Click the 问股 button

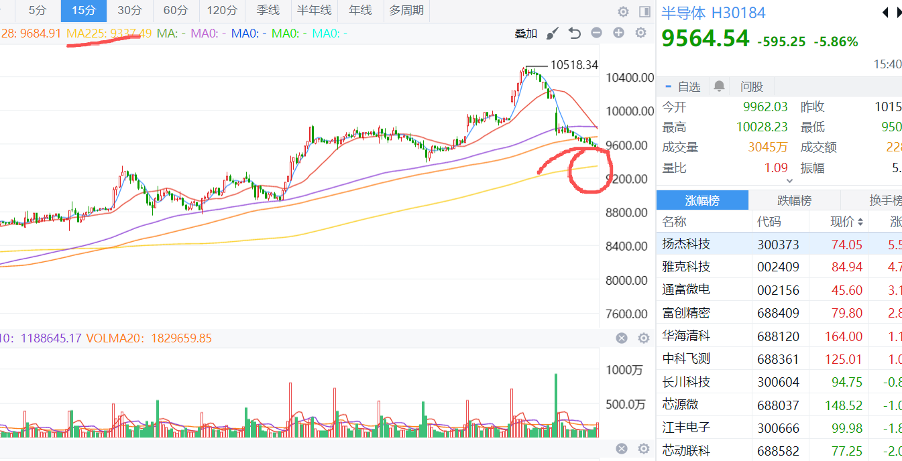[x=751, y=86]
